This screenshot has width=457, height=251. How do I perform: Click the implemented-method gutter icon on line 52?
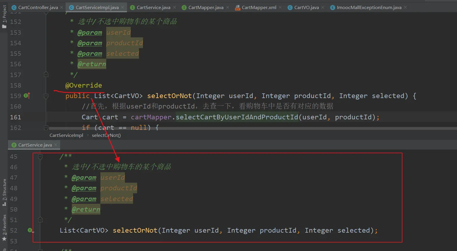pos(30,230)
